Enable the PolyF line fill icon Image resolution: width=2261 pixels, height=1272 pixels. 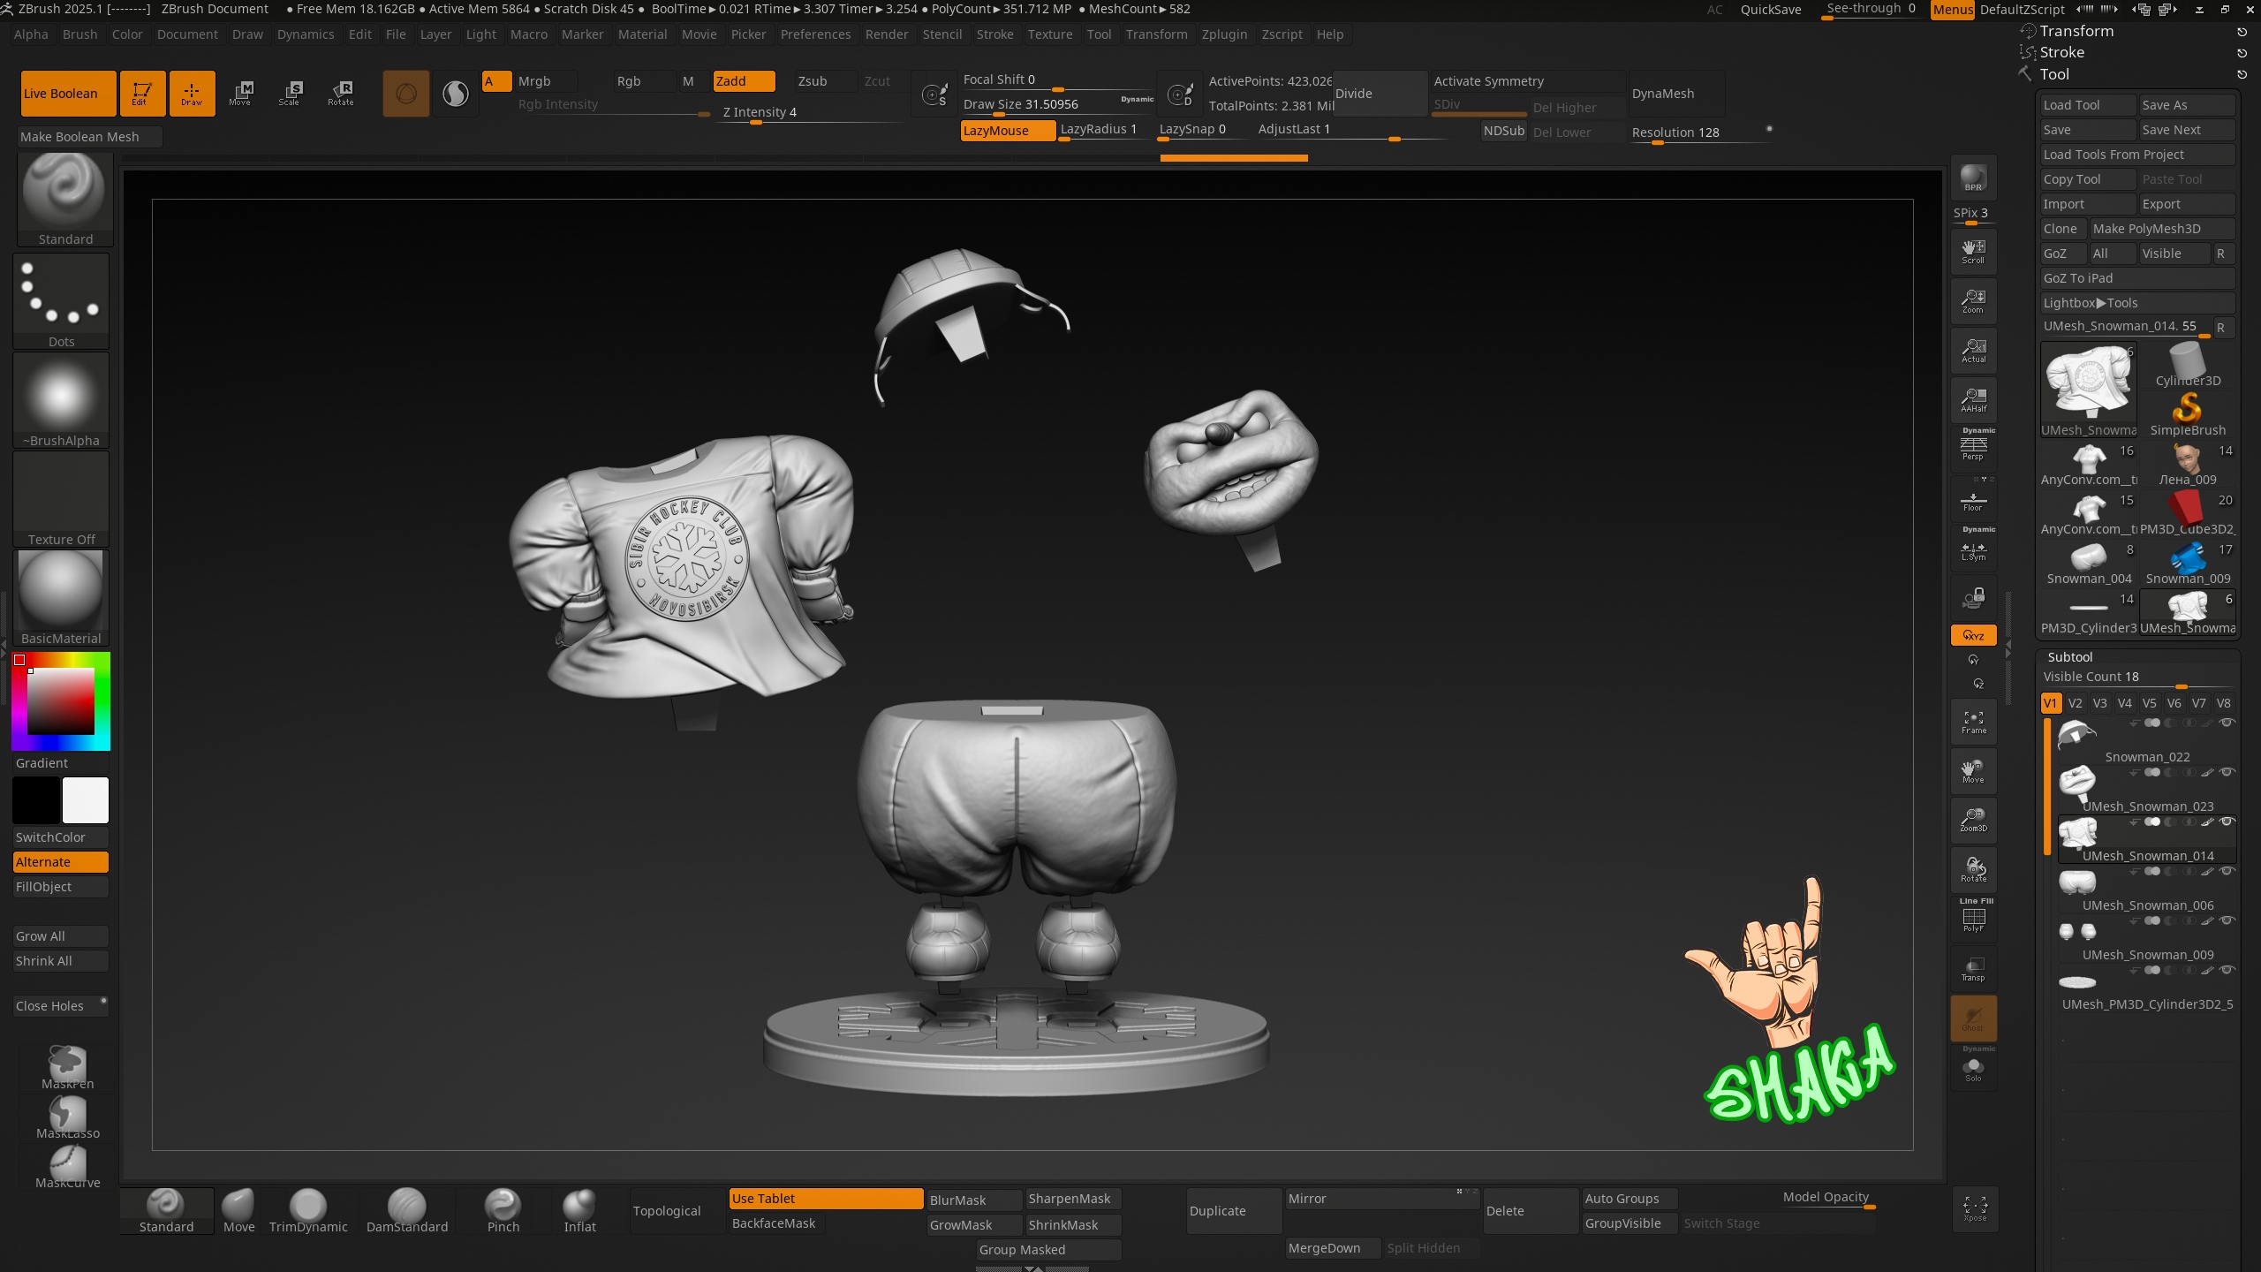(x=1973, y=920)
